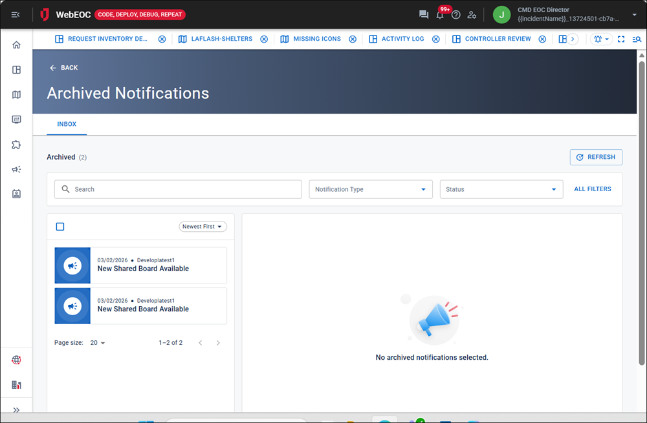
Task: Expand the CMD EOC Director account dropdown
Action: (x=634, y=15)
